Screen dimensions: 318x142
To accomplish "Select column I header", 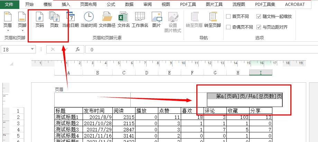I will pos(261,73).
